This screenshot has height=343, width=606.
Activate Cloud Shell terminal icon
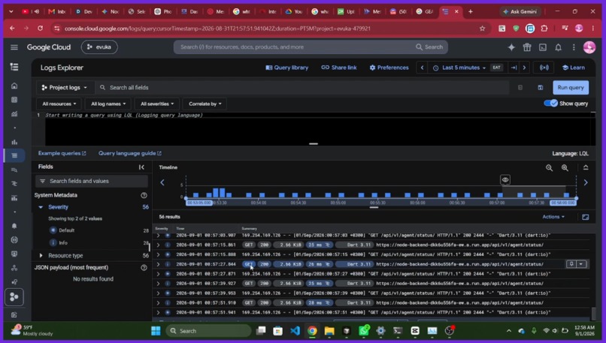[543, 47]
